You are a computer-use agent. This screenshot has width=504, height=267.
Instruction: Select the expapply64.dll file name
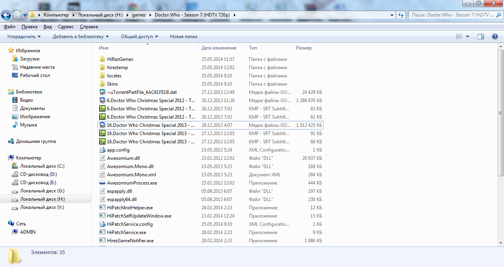pyautogui.click(x=122, y=199)
